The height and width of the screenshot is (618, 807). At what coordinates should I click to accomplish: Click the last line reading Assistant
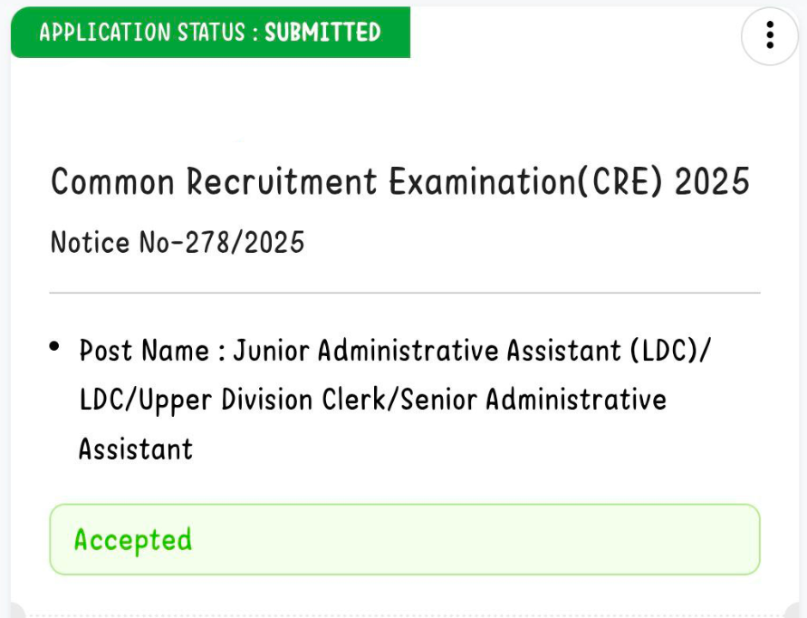point(136,449)
